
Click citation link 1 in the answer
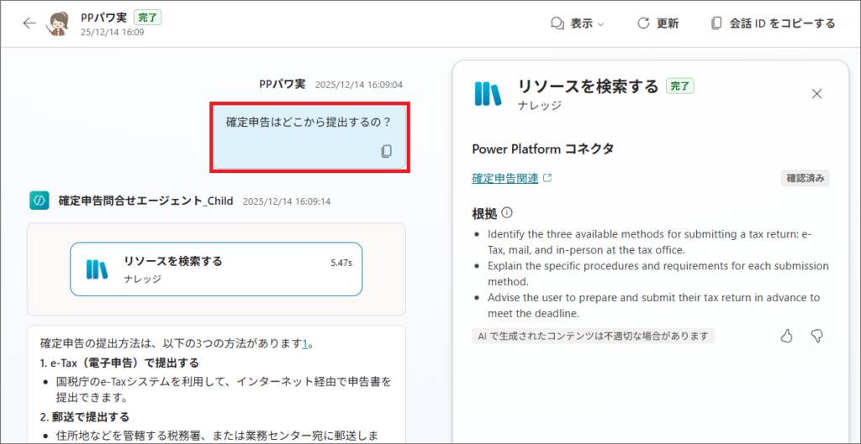click(x=305, y=343)
